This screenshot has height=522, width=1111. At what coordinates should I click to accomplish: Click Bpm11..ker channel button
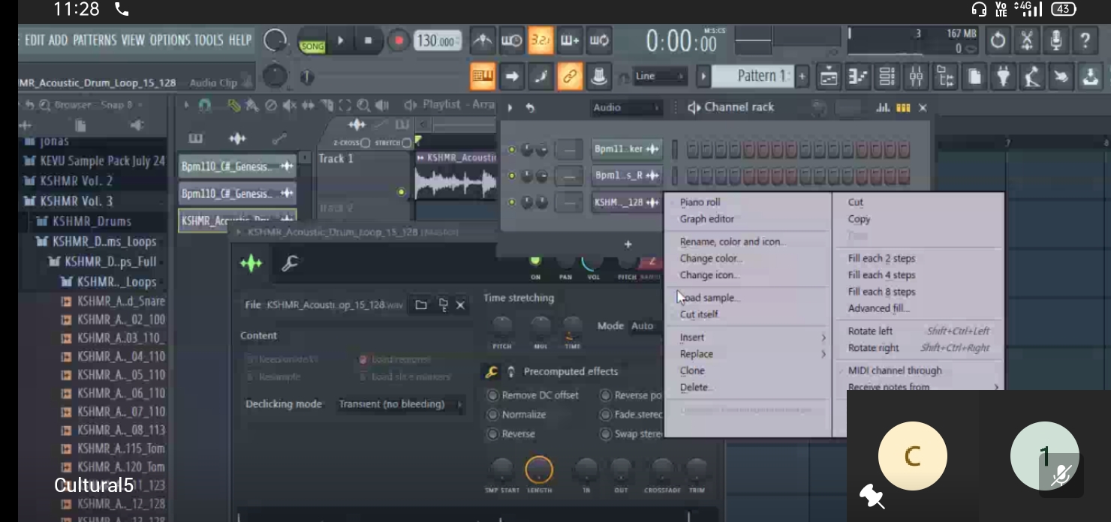(627, 149)
